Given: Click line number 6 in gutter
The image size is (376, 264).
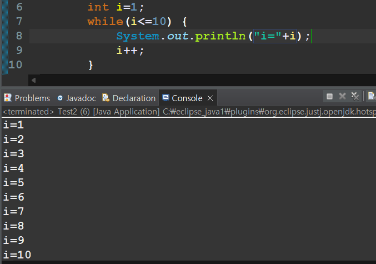Looking at the screenshot, I should pyautogui.click(x=19, y=7).
